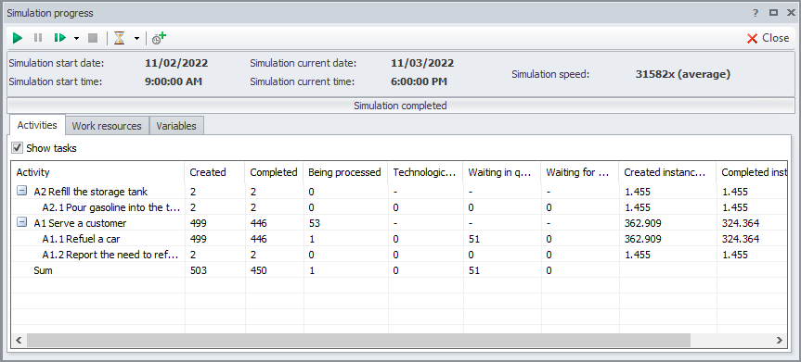Click the stopwatch with green plus icon
801x362 pixels.
click(x=160, y=38)
